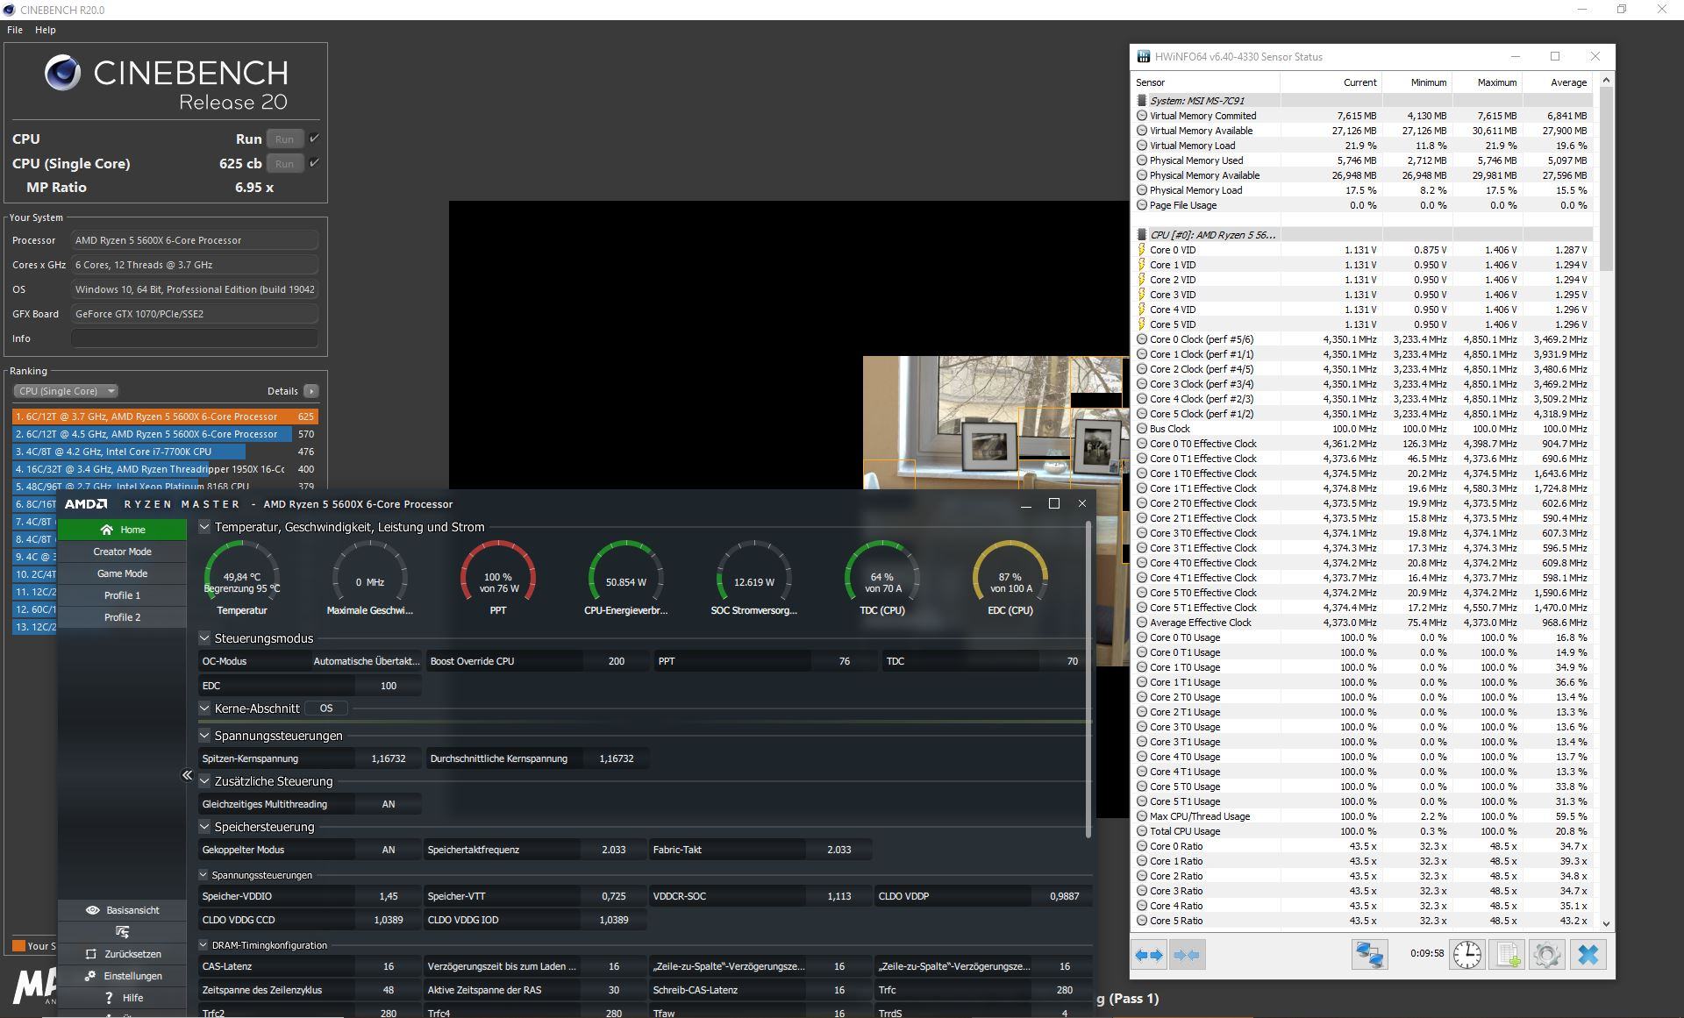Viewport: 1684px width, 1018px height.
Task: Click Run button for CPU (Single Core)
Action: (x=284, y=163)
